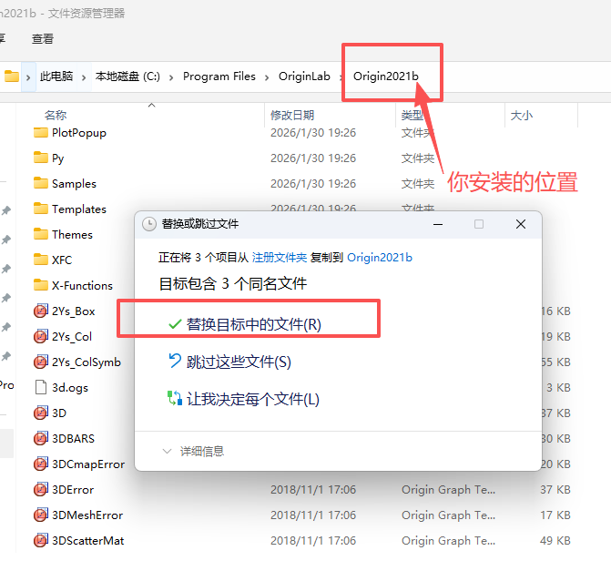Image resolution: width=611 pixels, height=561 pixels.
Task: Select the 2Ys_Col template file icon
Action: pos(41,336)
